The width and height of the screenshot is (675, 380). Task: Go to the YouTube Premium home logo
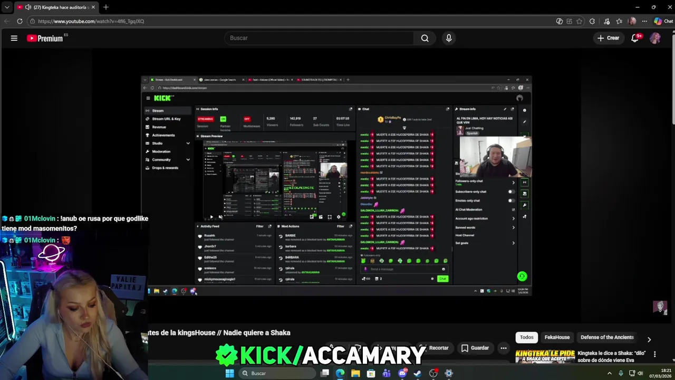click(x=45, y=38)
